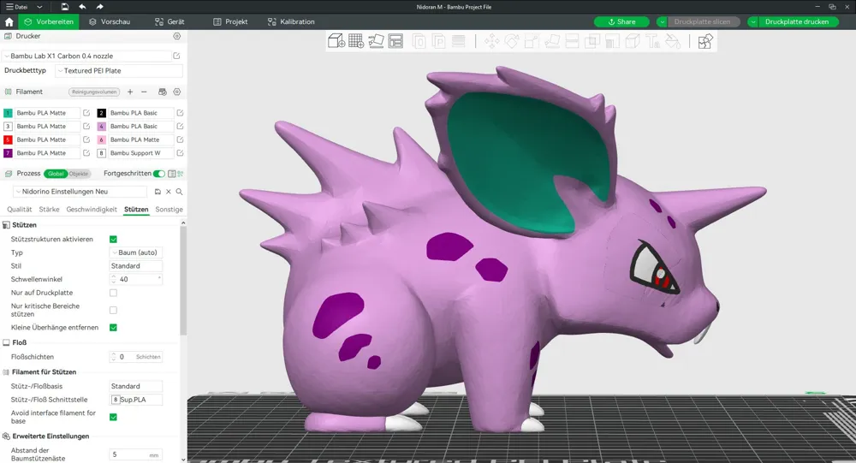The image size is (856, 463).
Task: Edit filament 8 Bambu Support W preset
Action: (180, 153)
